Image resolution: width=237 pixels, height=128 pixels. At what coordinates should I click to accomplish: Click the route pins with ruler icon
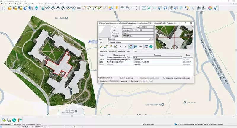[187, 8]
